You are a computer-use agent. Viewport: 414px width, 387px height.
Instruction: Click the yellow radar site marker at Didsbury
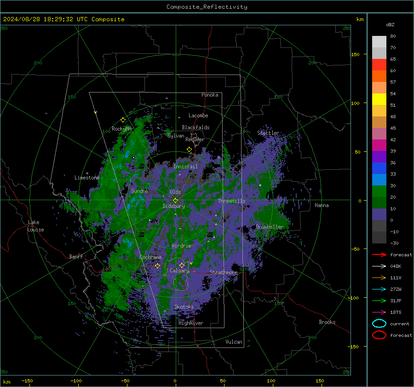click(175, 201)
